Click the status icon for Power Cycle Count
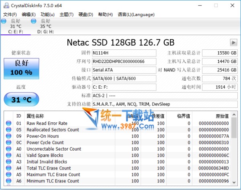Viewport: 241px width, 190px height. [x=8, y=142]
